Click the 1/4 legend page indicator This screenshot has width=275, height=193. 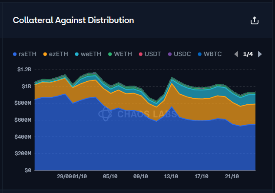coord(248,54)
